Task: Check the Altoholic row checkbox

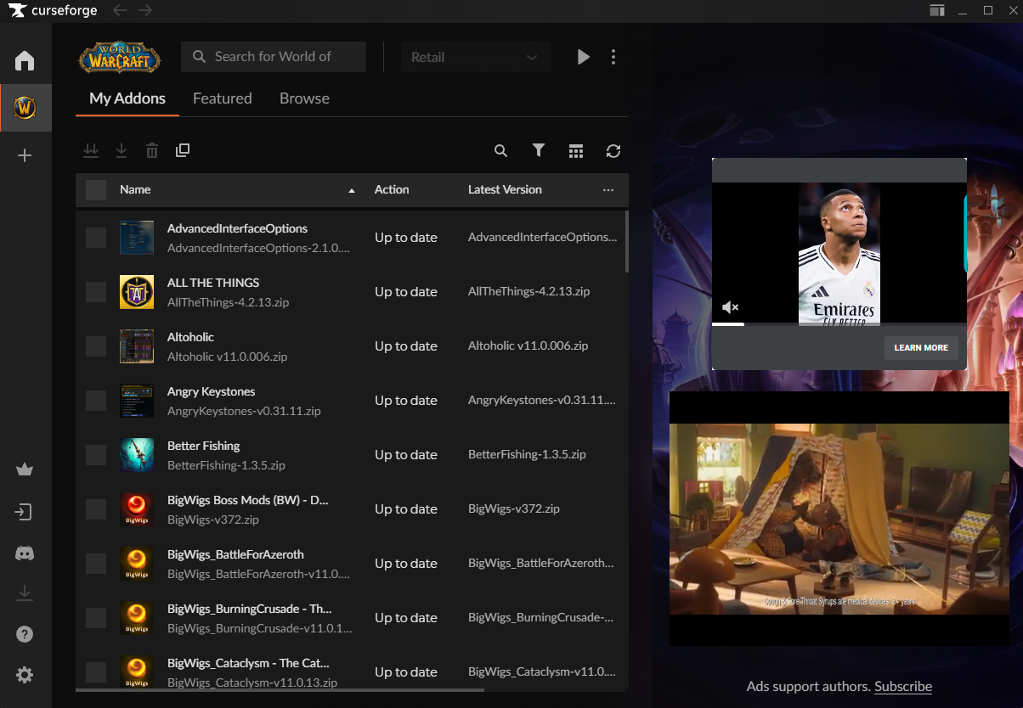Action: click(x=96, y=346)
